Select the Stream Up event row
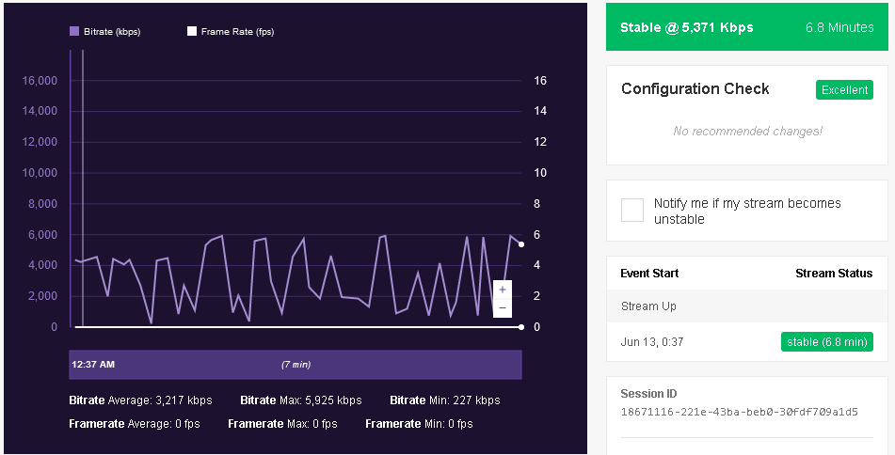This screenshot has height=455, width=895. point(746,306)
